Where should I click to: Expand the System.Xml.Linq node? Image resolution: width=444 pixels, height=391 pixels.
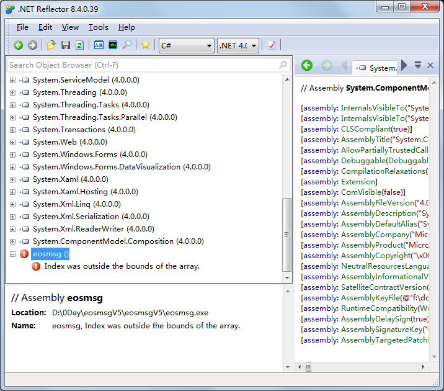[x=12, y=204]
